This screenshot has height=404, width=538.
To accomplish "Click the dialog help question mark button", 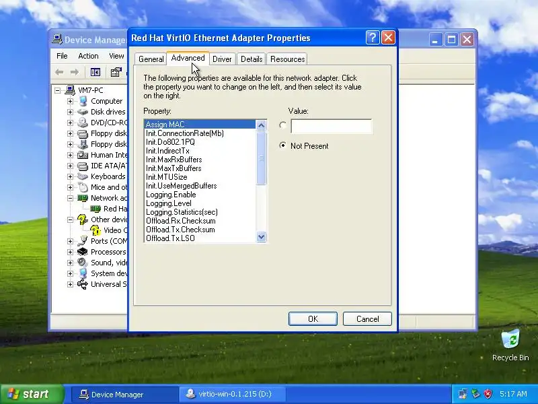I will click(373, 38).
